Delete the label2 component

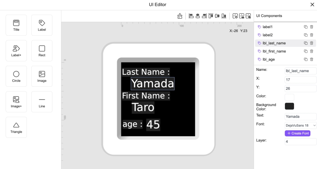coord(311,35)
